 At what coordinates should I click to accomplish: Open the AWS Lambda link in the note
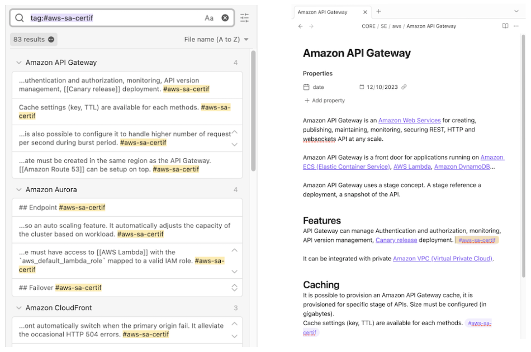412,167
